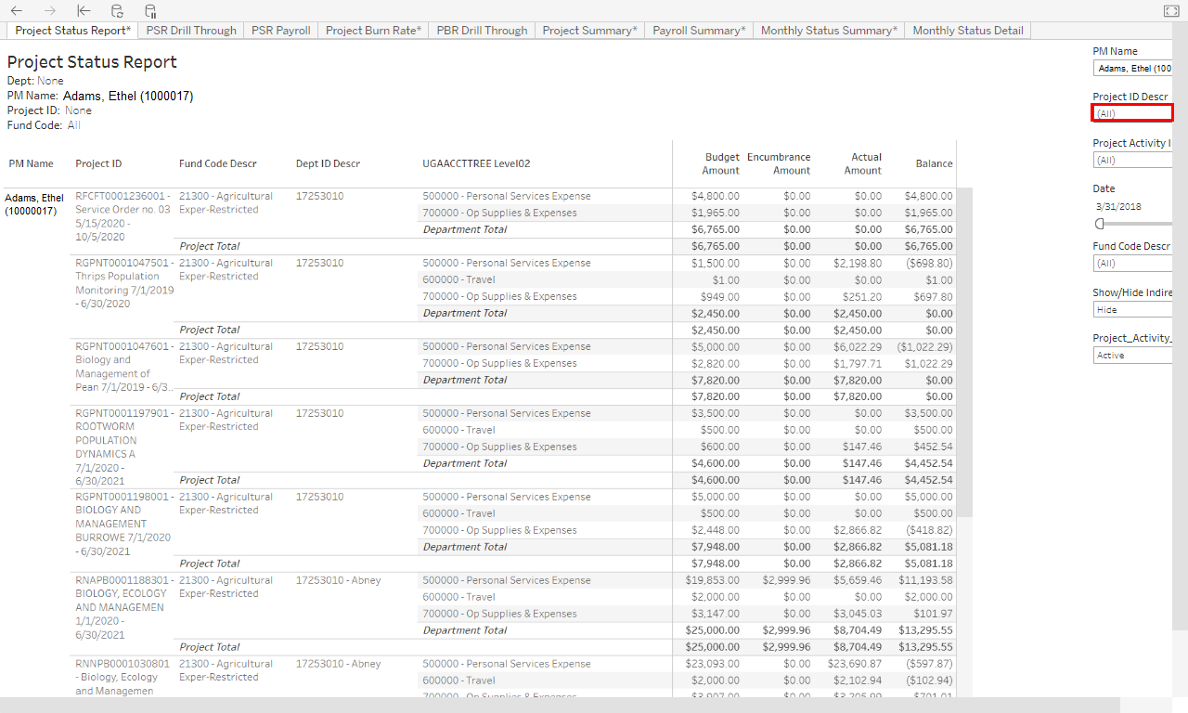Enter full screen with top-right icon
This screenshot has height=713, width=1188.
(1170, 11)
